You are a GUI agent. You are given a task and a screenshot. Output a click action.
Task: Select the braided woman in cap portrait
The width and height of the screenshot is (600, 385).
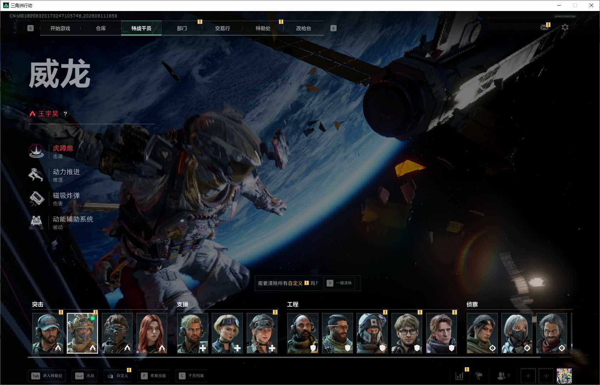(x=262, y=333)
